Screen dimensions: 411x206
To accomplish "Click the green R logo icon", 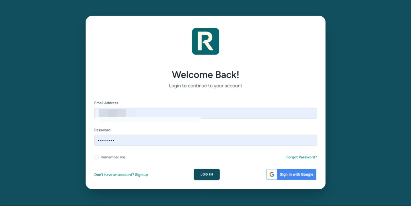I will tap(206, 41).
